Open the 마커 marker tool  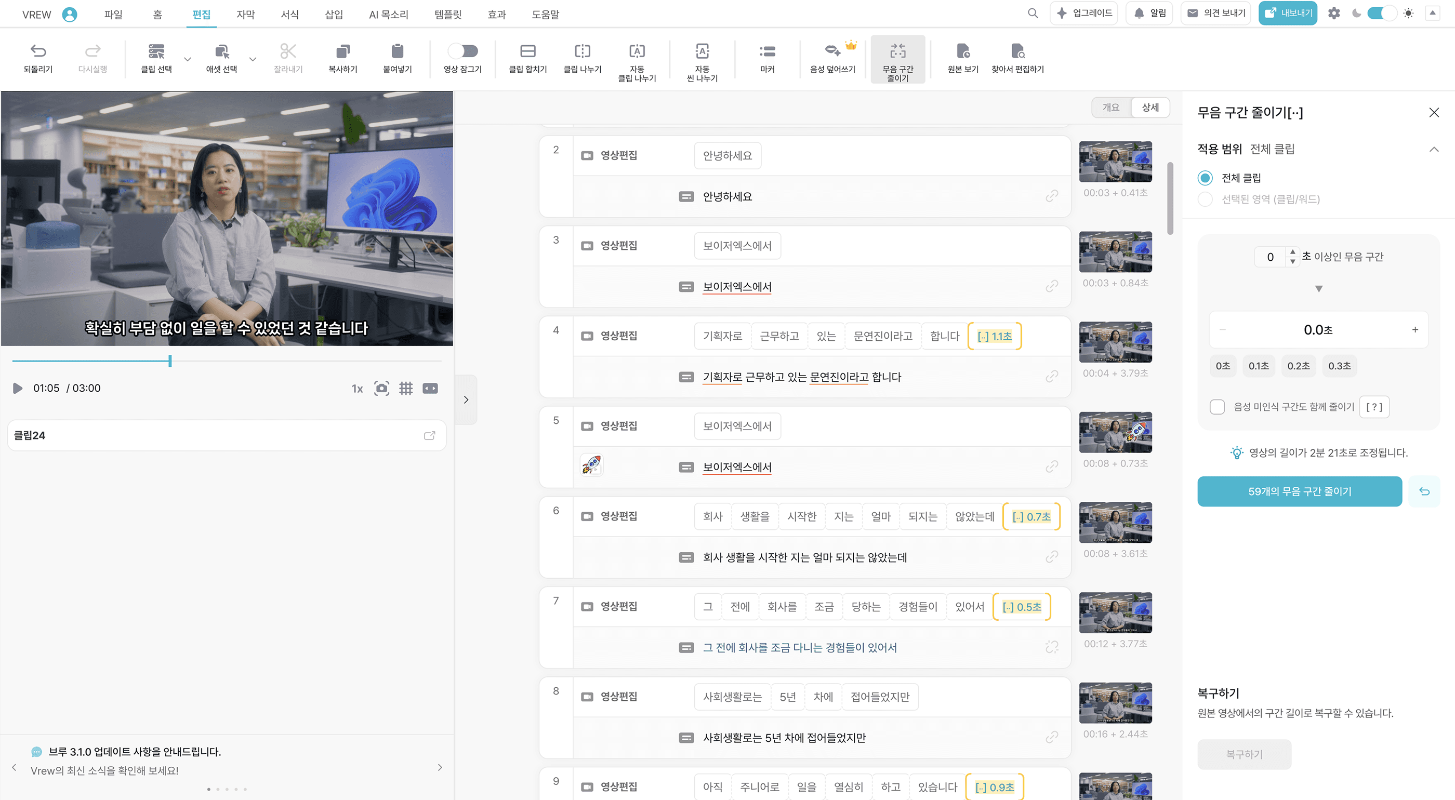click(x=766, y=52)
